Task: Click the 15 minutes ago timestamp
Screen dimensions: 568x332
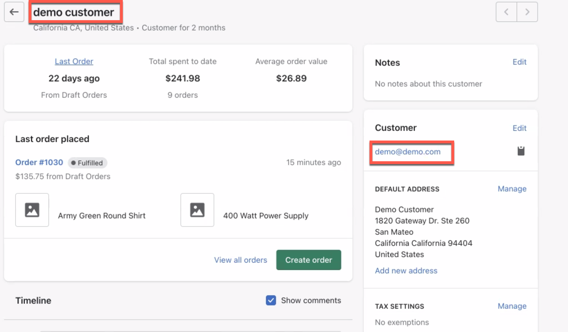Action: (313, 162)
